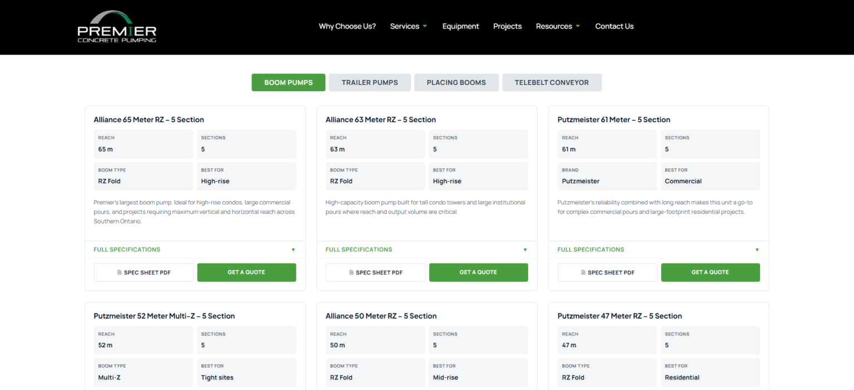Switch to the Trailer Pumps tab
Viewport: 854px width, 390px height.
370,82
